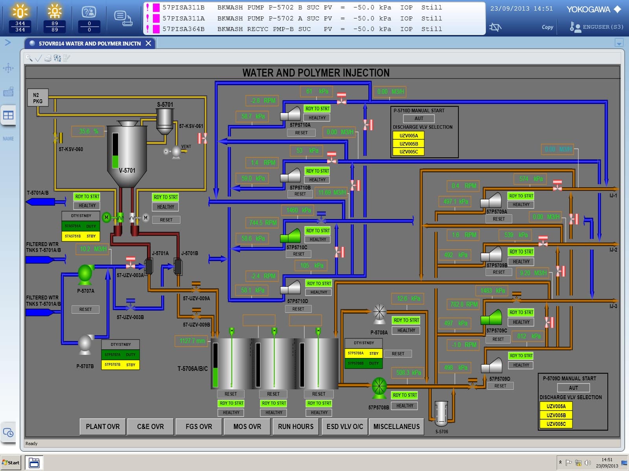Click the operator guide message icon
629x471 pixels.
[89, 17]
